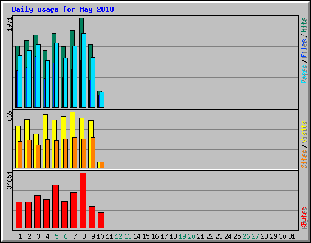Click the green day label 6

66,236
